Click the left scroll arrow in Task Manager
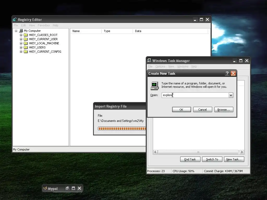This screenshot has width=267, height=200. tap(155, 152)
